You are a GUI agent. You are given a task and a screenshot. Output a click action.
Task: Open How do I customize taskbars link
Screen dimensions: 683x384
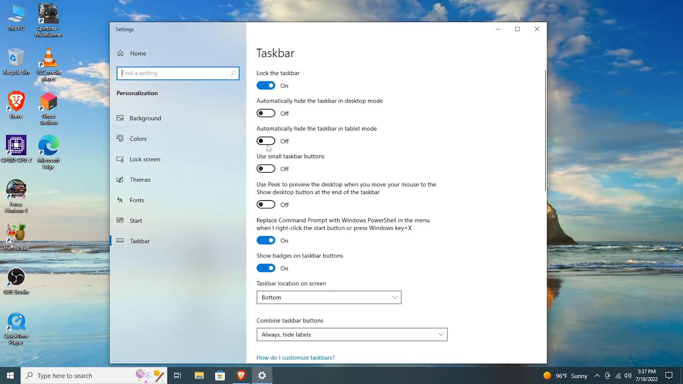click(x=295, y=358)
